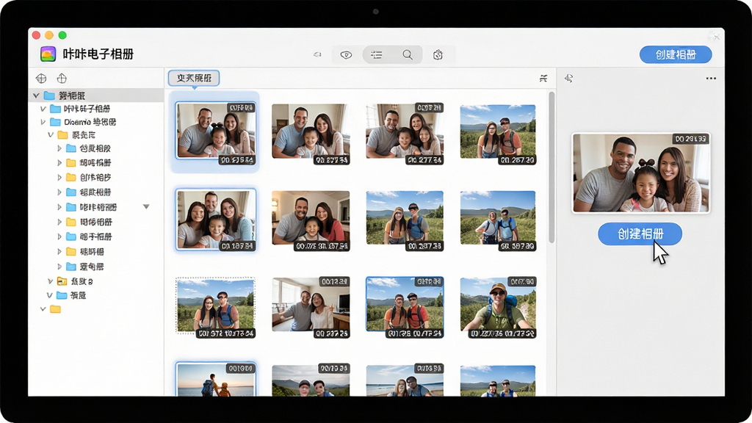
Task: Select the first highlighted family photo in the grid
Action: pyautogui.click(x=215, y=131)
